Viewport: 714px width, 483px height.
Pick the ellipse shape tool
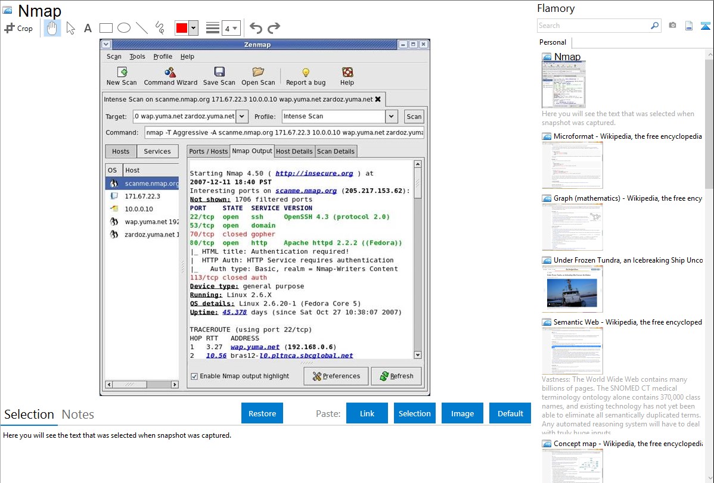(x=123, y=28)
